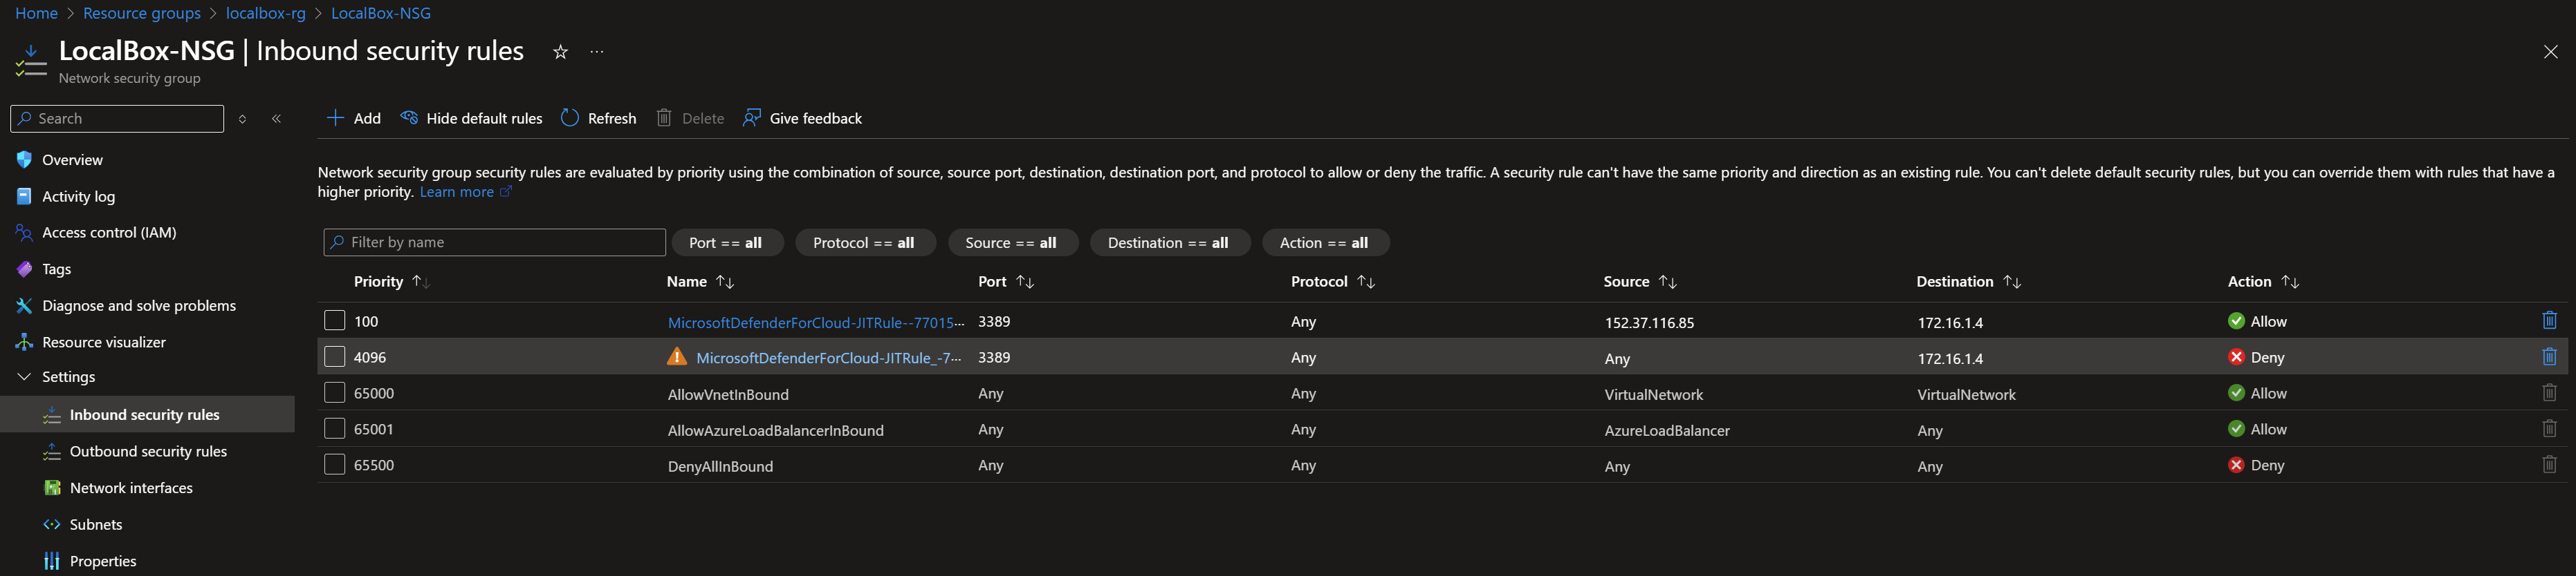Screen dimensions: 2576x576
Task: Click the Give feedback icon
Action: coord(752,118)
